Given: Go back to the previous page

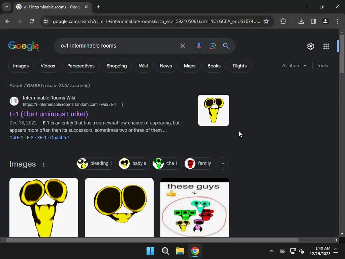Looking at the screenshot, I should 7,21.
